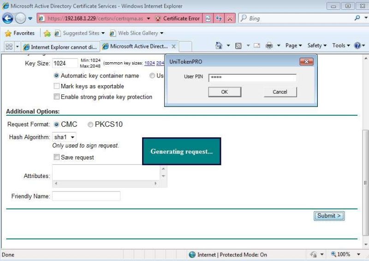Open the Safety menu

317,46
